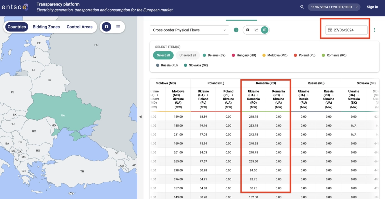The image size is (385, 199).
Task: Click the date field 27/06/2024
Action: (346, 30)
